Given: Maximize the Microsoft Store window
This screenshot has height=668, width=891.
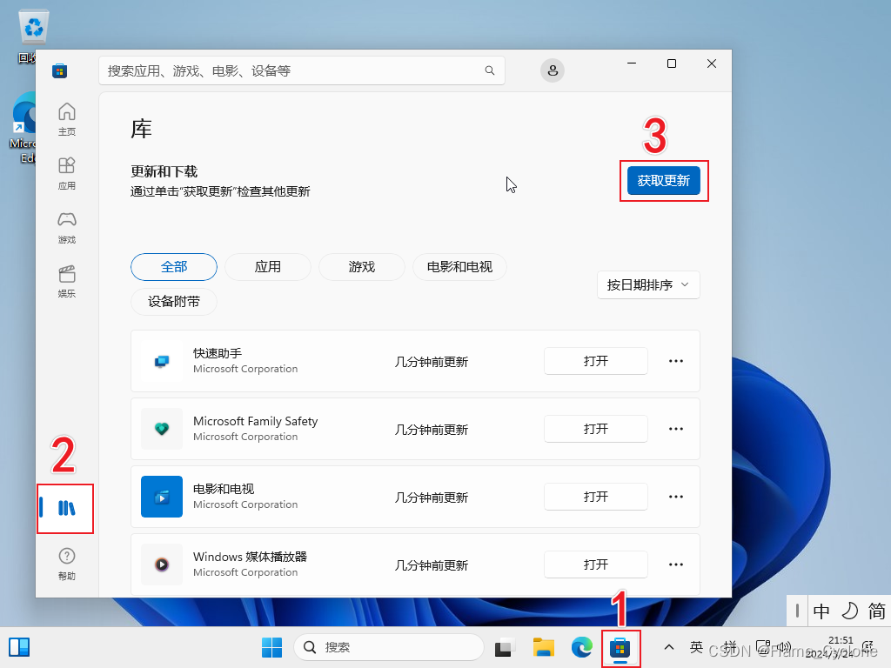Looking at the screenshot, I should (671, 63).
